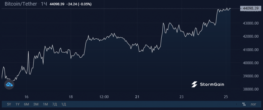Click the bold 21 date on time axis
The width and height of the screenshot is (263, 110).
coord(137,97)
